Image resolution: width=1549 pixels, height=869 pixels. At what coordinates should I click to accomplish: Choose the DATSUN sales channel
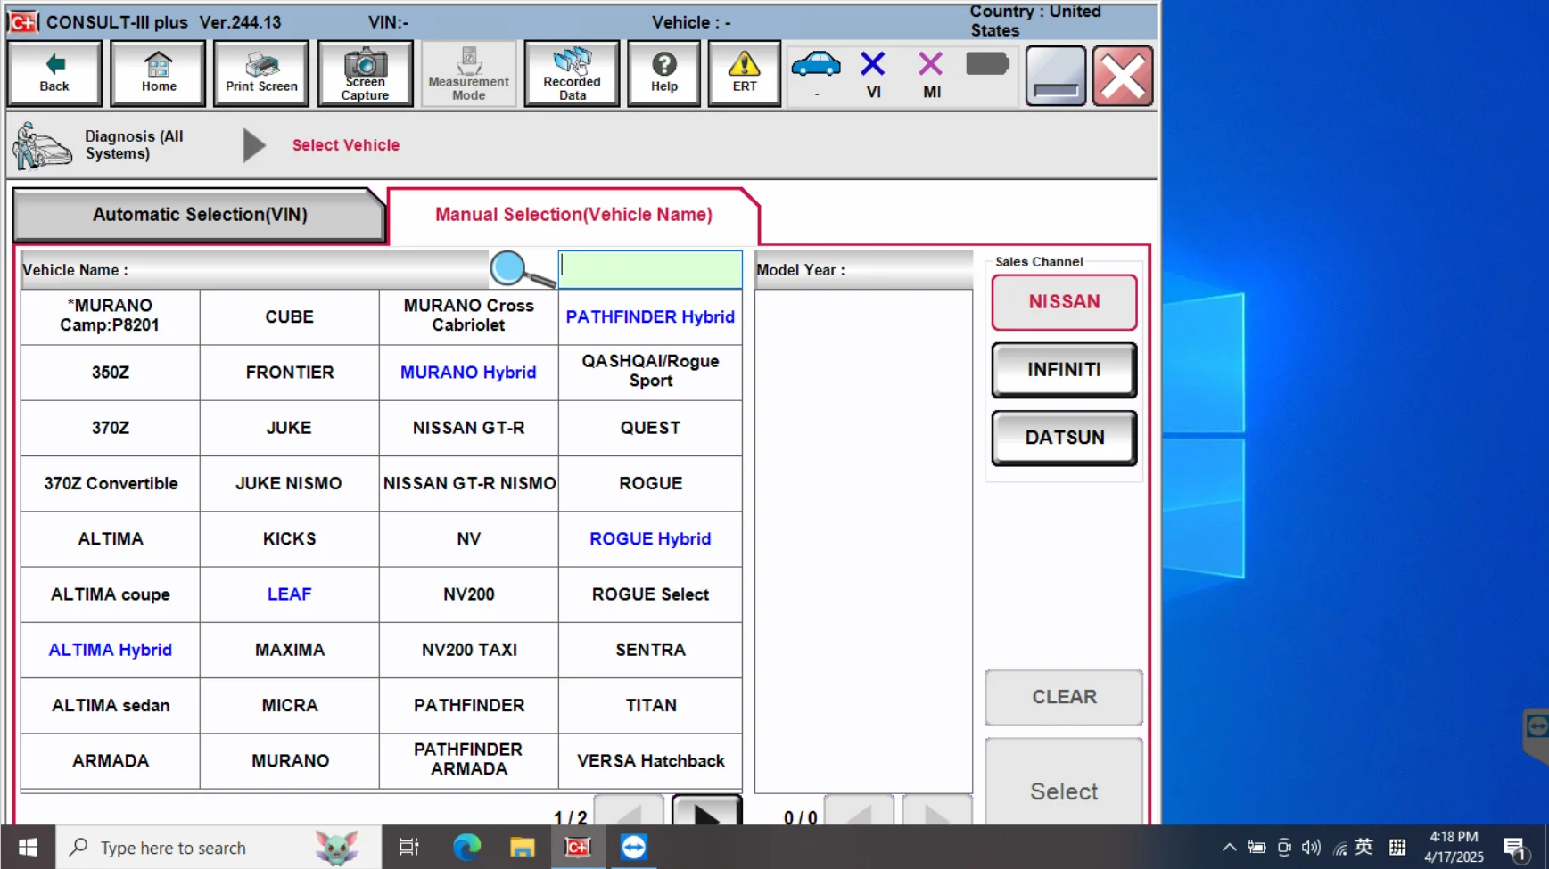click(x=1064, y=438)
